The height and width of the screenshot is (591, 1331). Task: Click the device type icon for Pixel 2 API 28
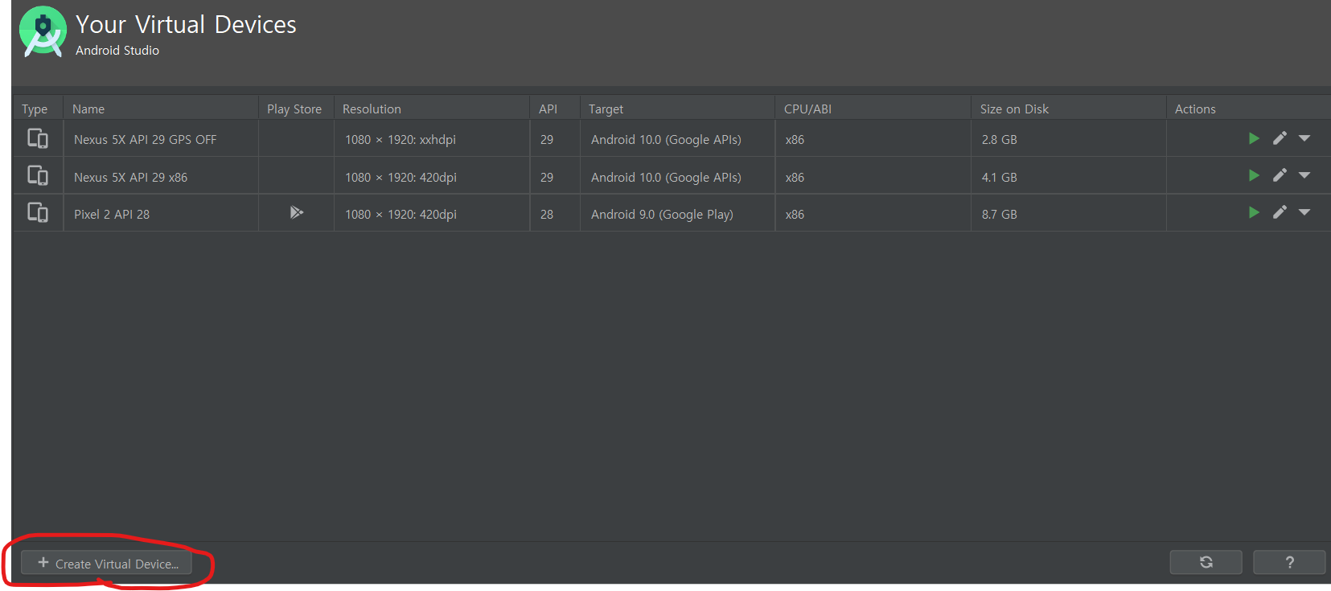click(38, 212)
